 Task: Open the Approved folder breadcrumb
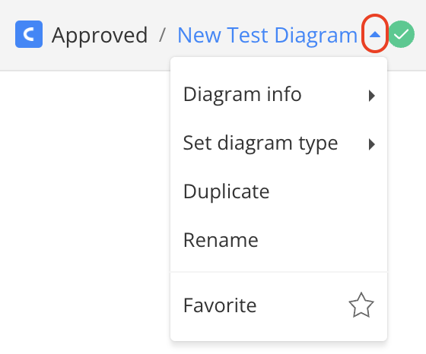click(x=100, y=35)
